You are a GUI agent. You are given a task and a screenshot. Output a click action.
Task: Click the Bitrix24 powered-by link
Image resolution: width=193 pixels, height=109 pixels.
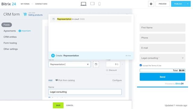[179, 84]
